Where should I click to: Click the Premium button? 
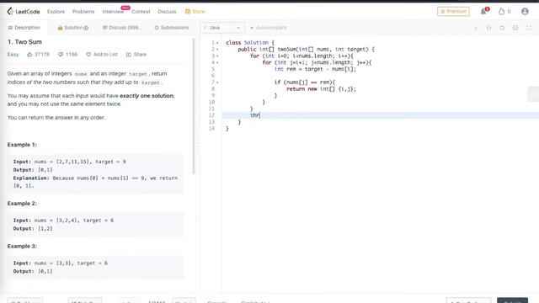453,11
